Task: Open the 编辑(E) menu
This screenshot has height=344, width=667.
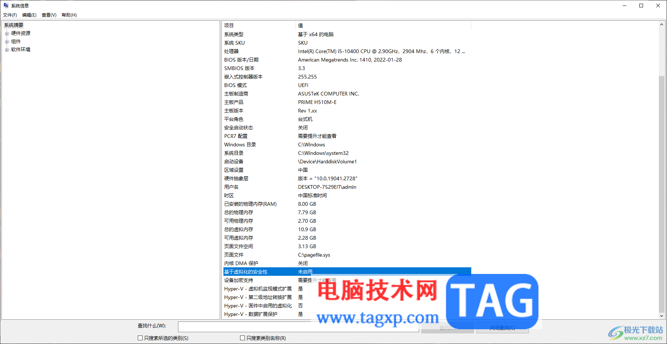Action: point(29,15)
